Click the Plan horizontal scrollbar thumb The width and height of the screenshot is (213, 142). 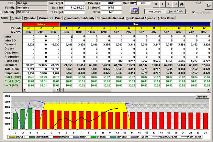[87, 90]
